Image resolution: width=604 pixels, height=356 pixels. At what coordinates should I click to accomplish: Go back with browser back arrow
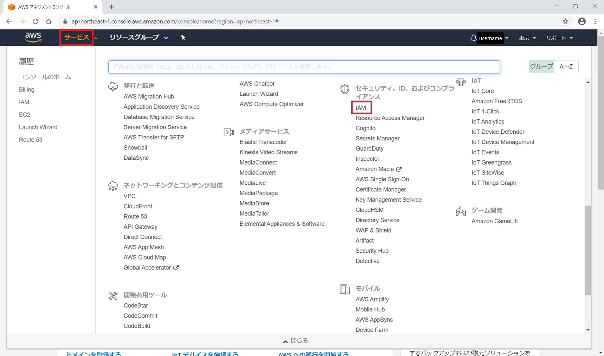(x=9, y=21)
